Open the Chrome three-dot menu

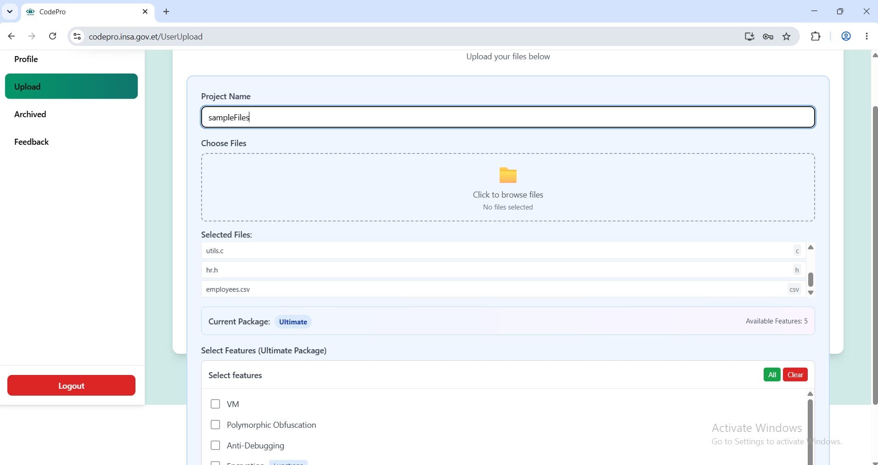(867, 36)
